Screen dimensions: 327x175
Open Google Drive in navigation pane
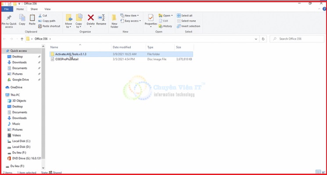tap(21, 79)
